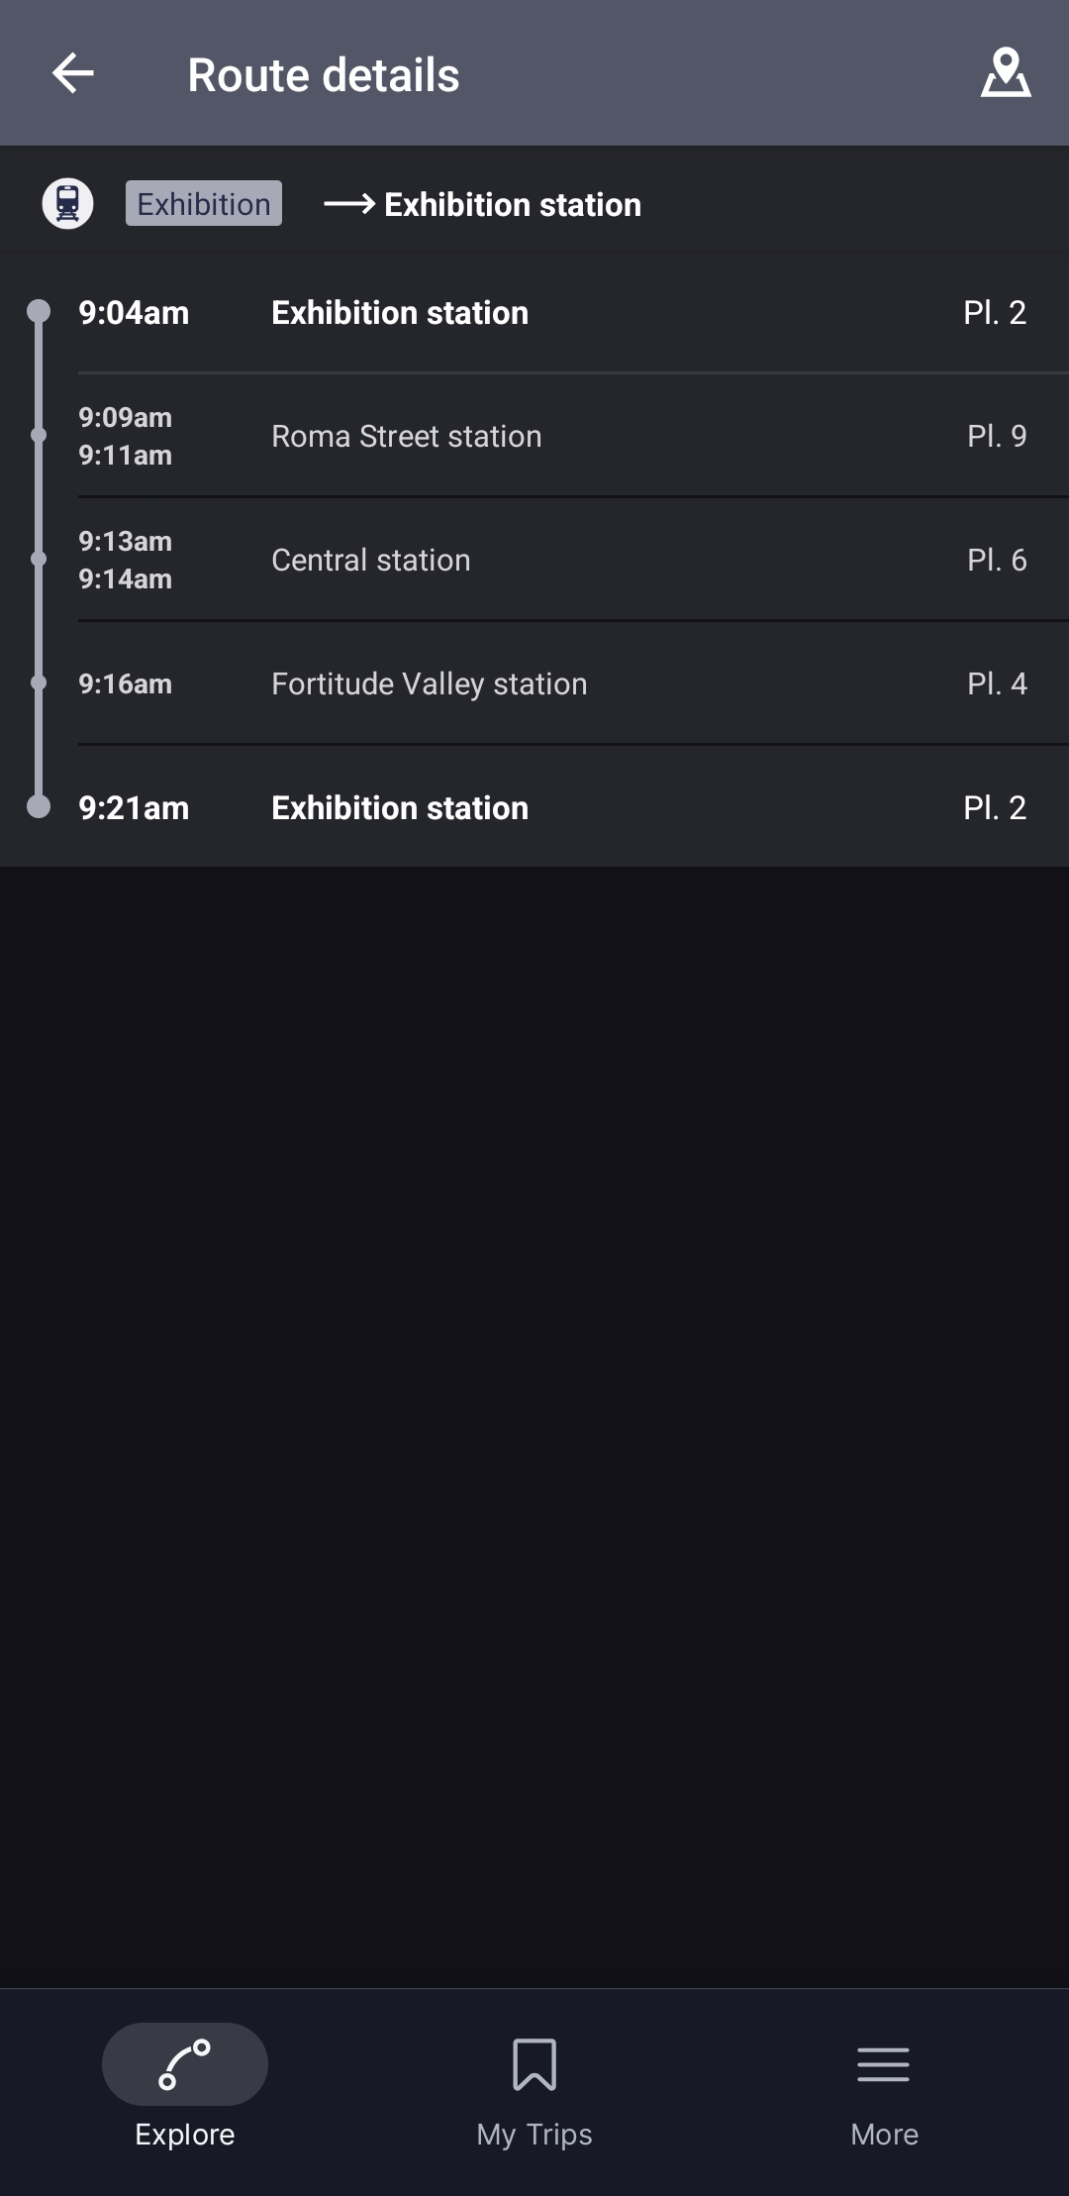This screenshot has height=2196, width=1069.
Task: Tap the Roma Street timeline dot
Action: coord(39,436)
